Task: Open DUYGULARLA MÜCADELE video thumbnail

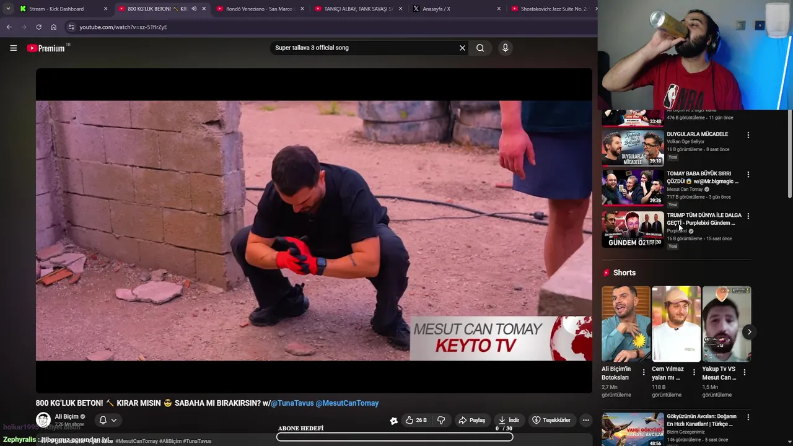Action: (x=633, y=147)
